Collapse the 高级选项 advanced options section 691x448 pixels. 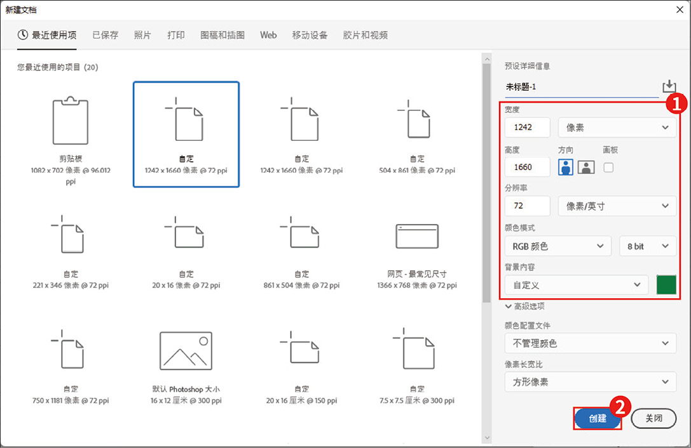524,306
